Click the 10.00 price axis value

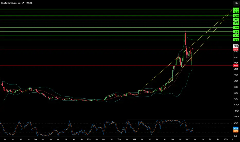[x=236, y=99]
